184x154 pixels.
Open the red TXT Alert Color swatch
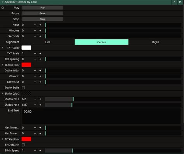pyautogui.click(x=26, y=139)
